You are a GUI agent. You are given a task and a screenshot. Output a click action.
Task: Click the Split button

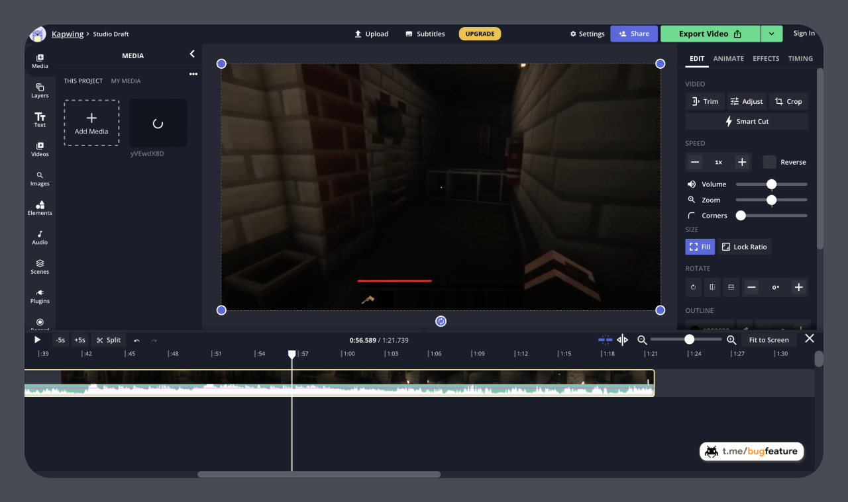click(109, 340)
